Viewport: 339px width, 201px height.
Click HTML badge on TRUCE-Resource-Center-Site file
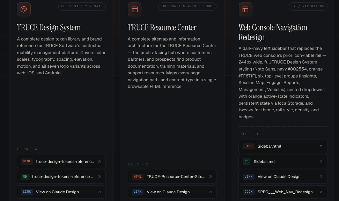click(138, 177)
